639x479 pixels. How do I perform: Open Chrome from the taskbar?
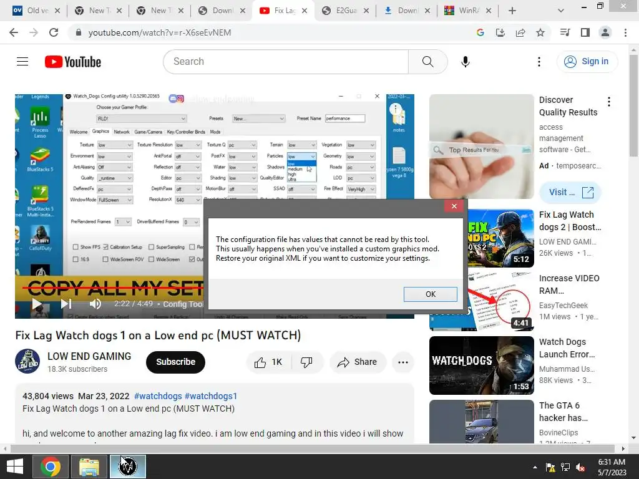point(51,467)
